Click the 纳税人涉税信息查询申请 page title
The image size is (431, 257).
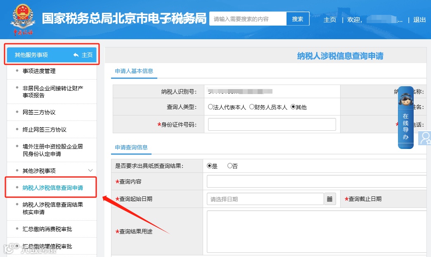[x=340, y=56]
